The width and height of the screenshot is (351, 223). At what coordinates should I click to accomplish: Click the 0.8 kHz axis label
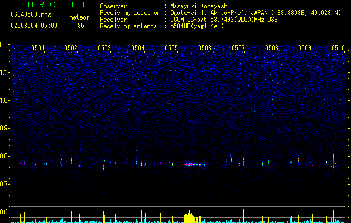coord(5,156)
